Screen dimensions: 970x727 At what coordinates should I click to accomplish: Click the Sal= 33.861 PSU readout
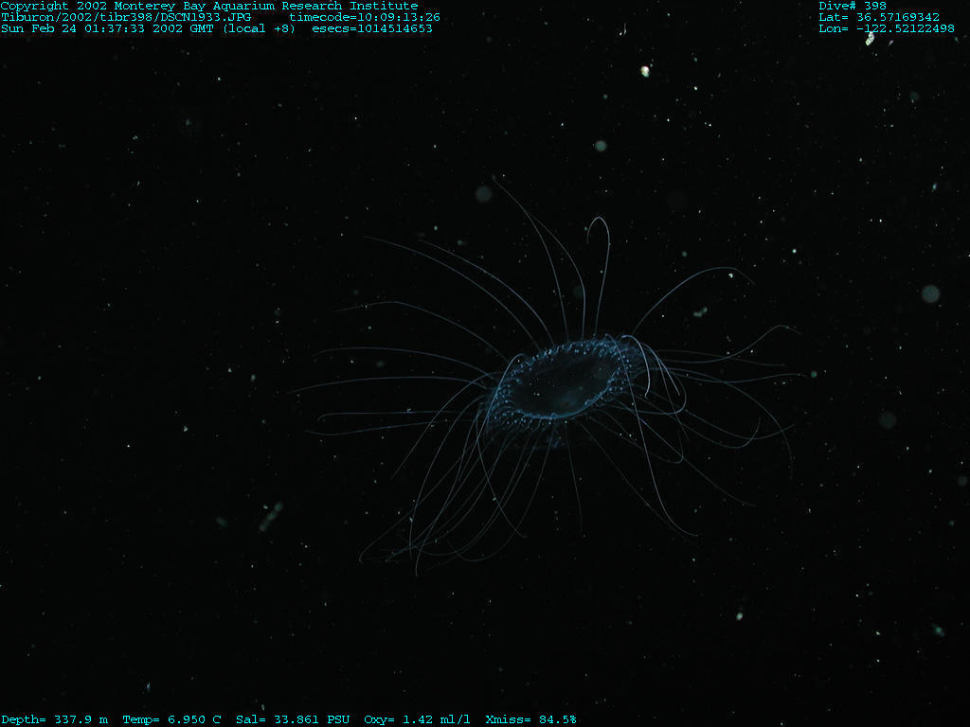coord(293,719)
